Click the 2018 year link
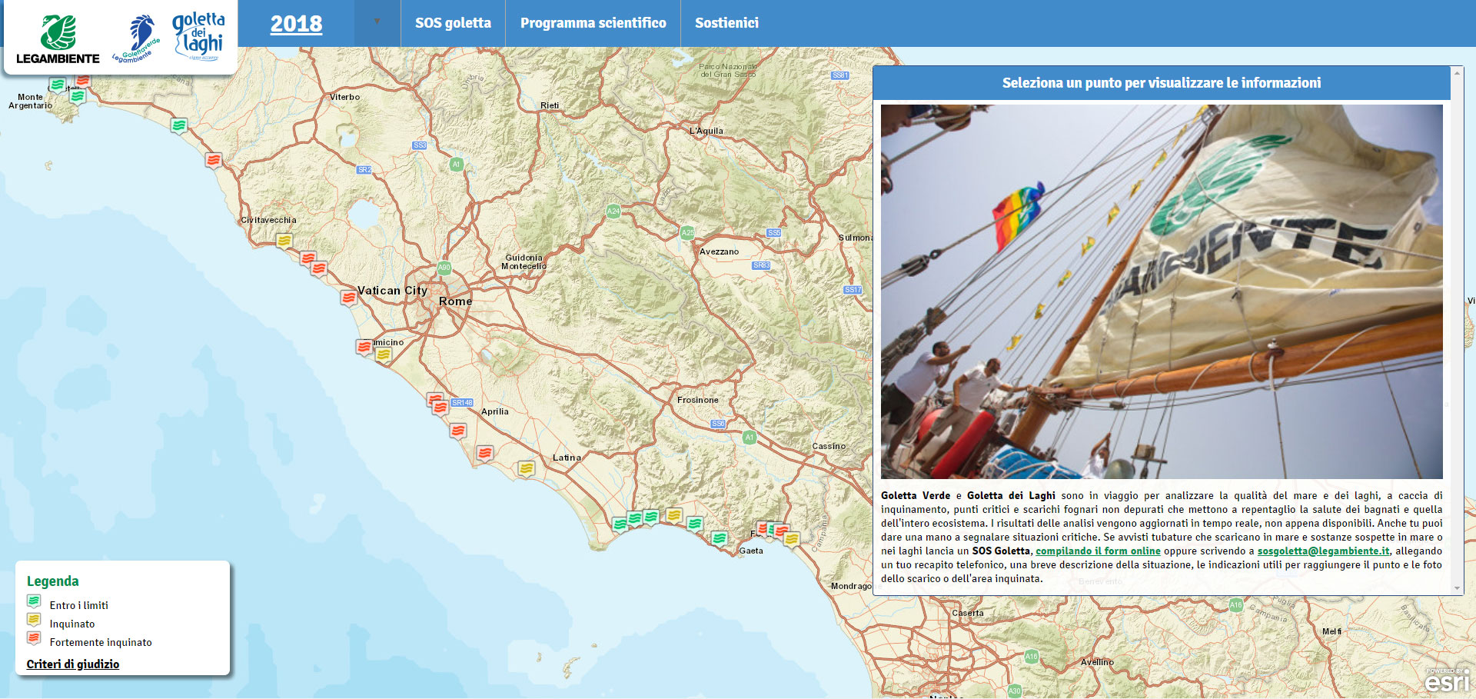The height and width of the screenshot is (699, 1476). [x=296, y=24]
